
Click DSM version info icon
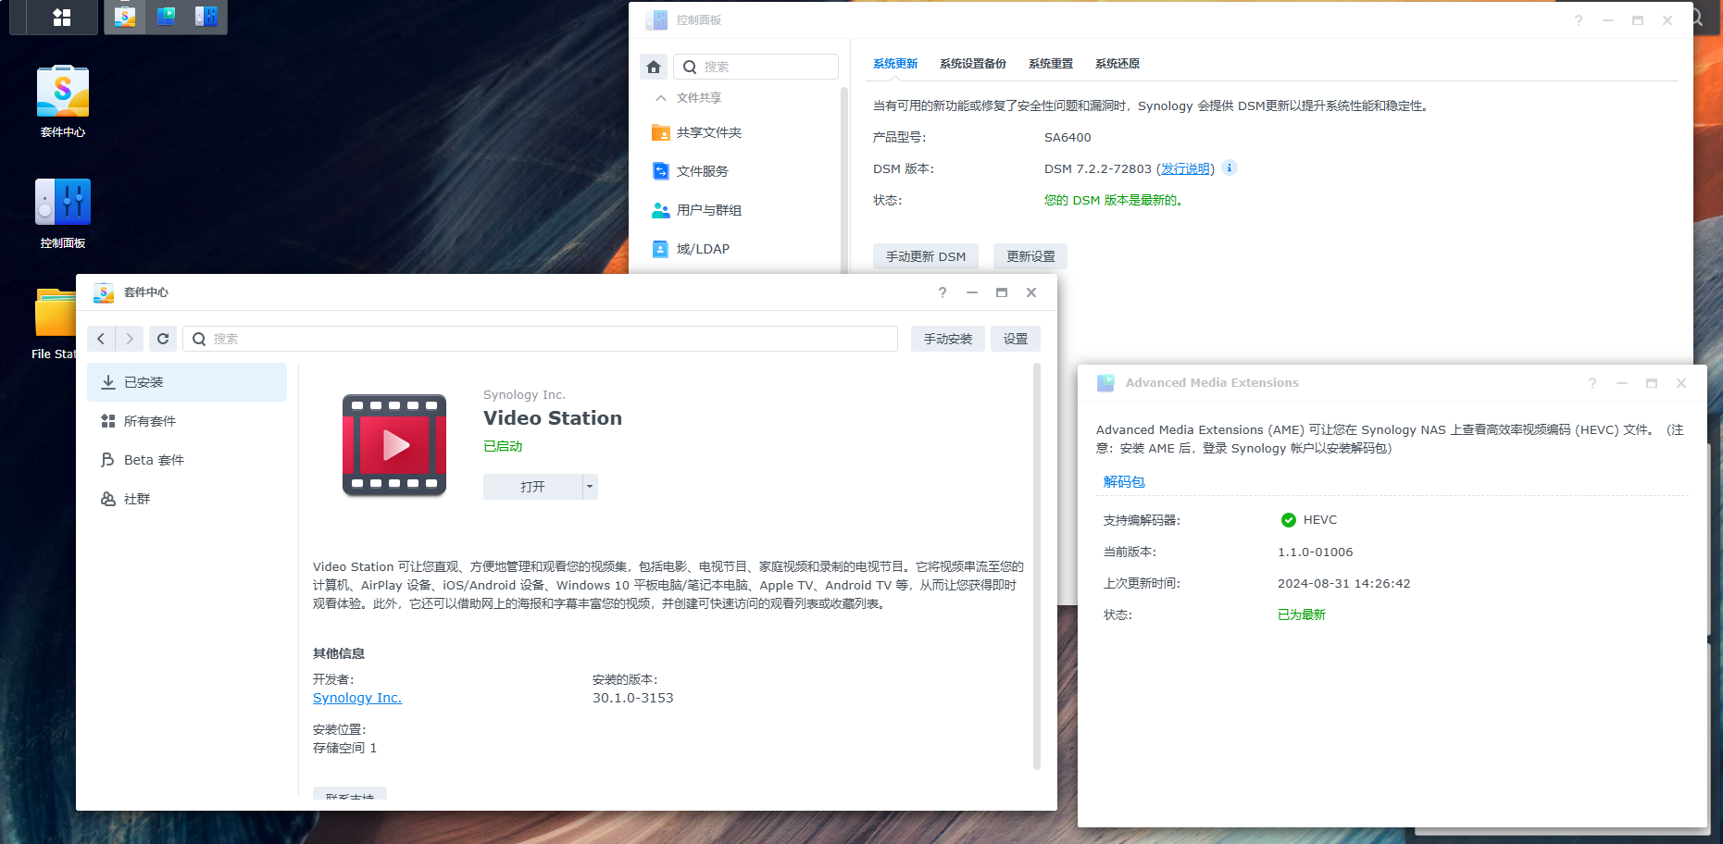1230,168
